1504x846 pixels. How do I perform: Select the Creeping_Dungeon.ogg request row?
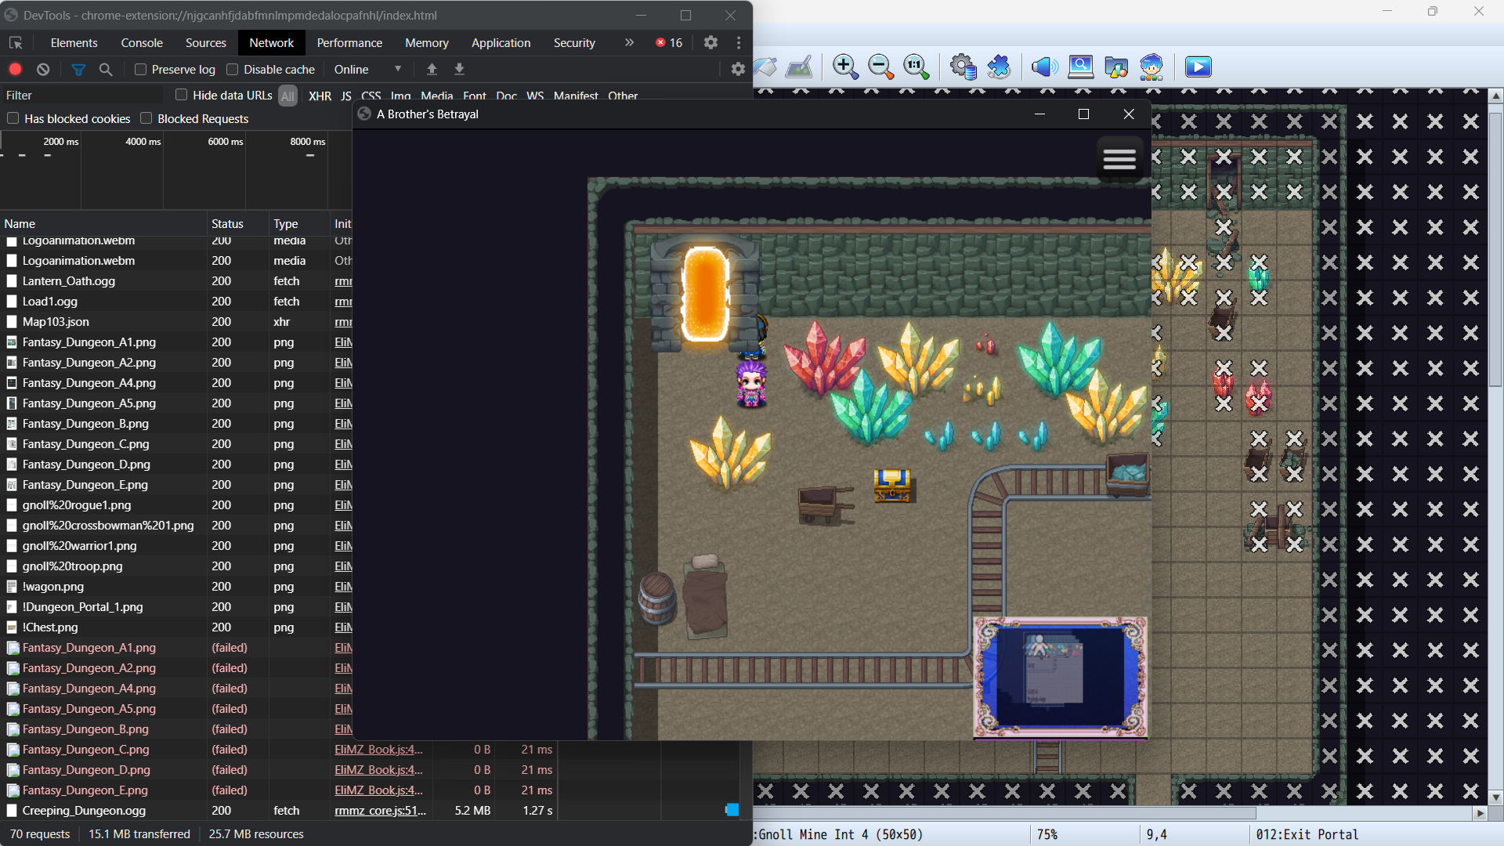[370, 811]
